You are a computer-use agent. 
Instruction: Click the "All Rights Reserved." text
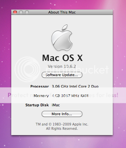pyautogui.click(x=62, y=128)
